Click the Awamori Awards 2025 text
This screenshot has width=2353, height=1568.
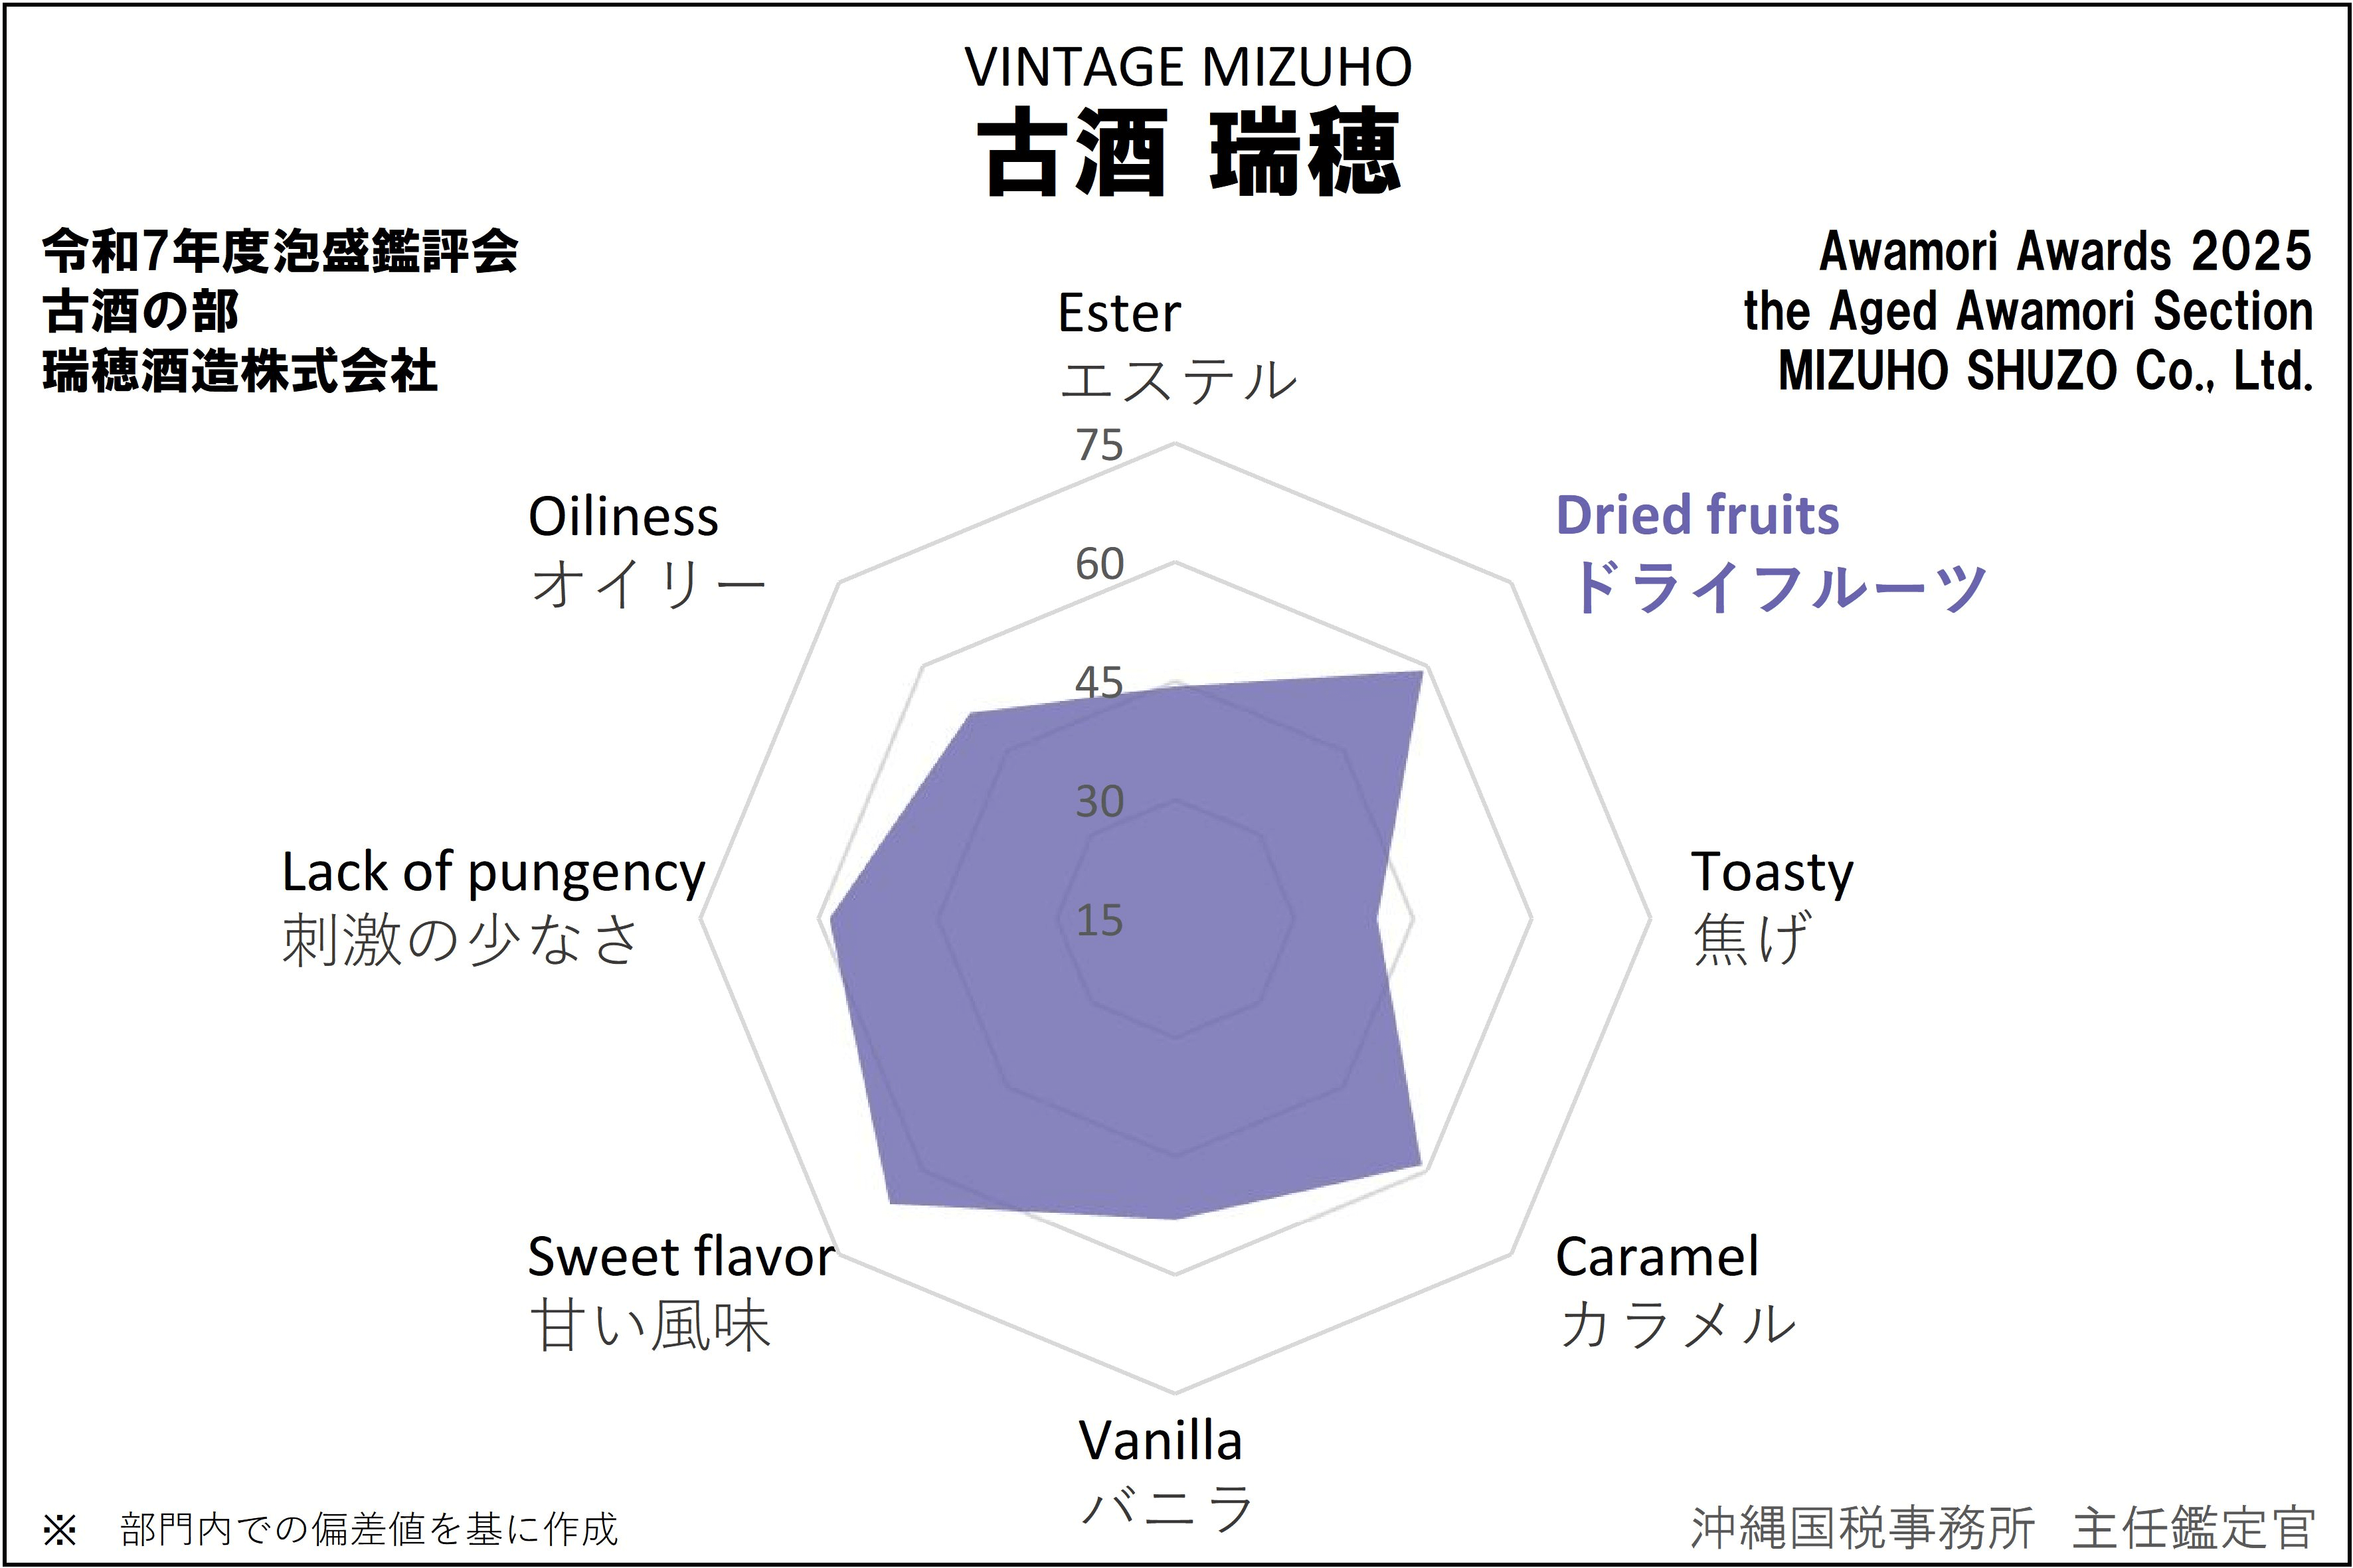click(2065, 251)
